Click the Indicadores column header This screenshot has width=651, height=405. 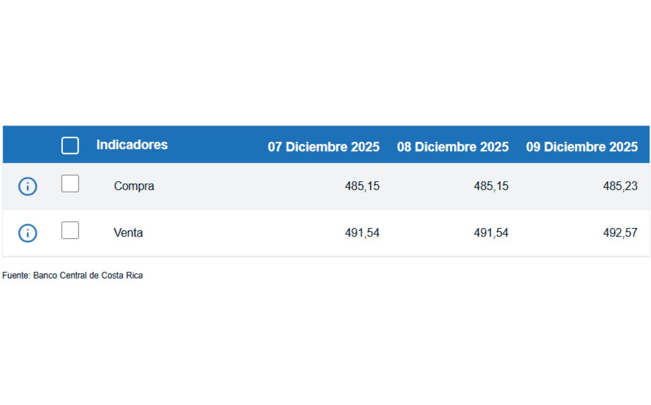click(x=132, y=144)
